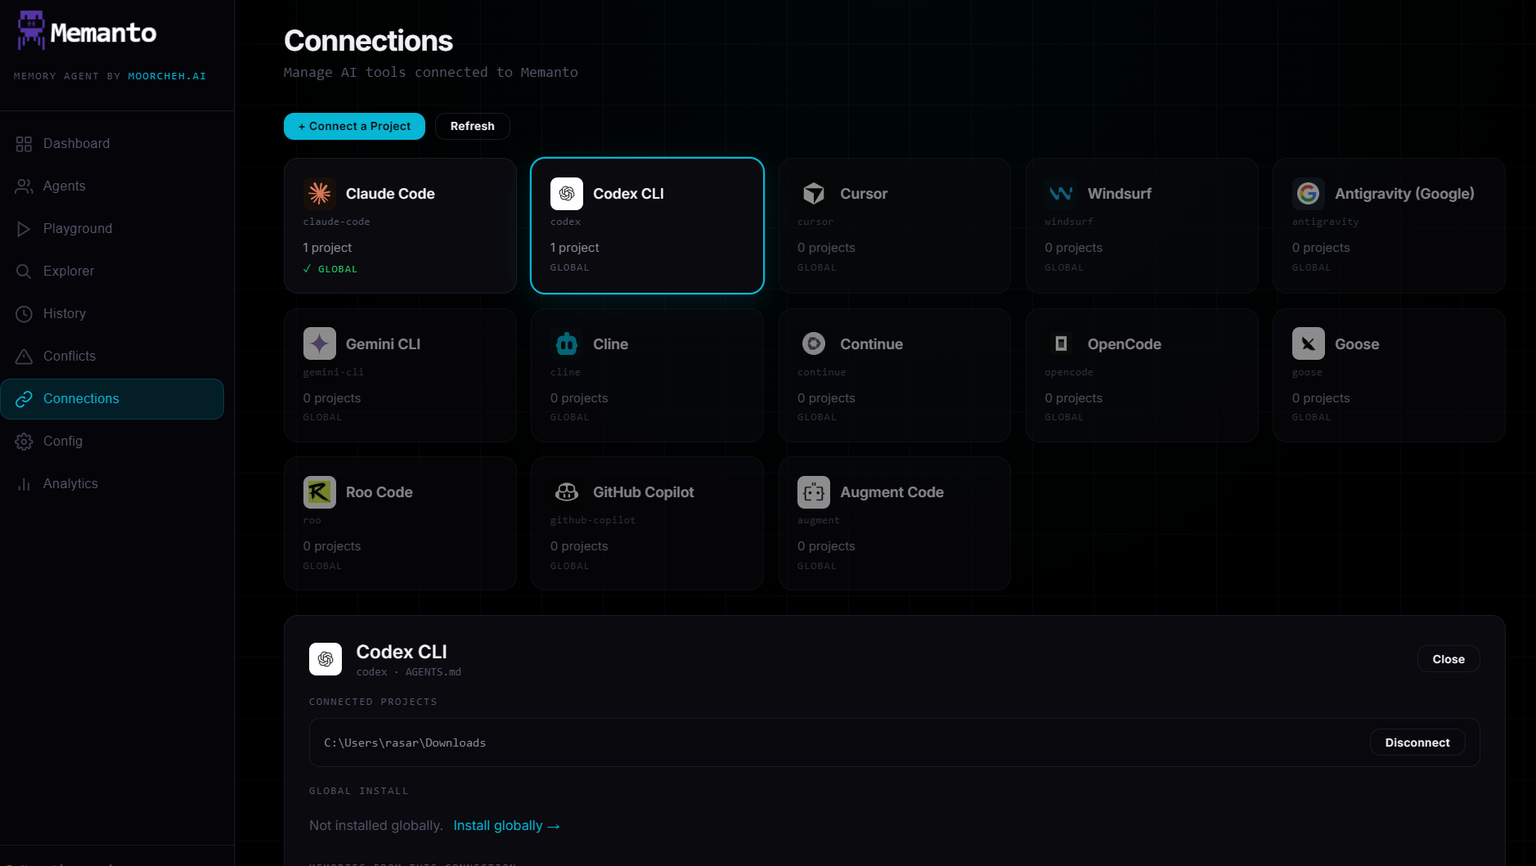Click the Install globally link

pos(506,826)
